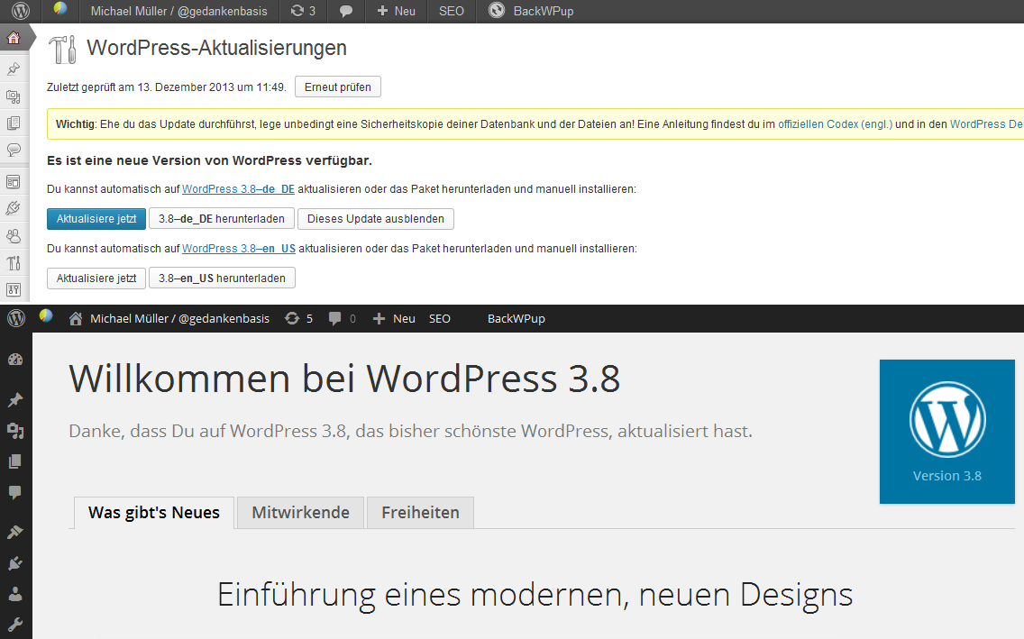
Task: Open Pages icon in the lower dark sidebar
Action: 15,461
